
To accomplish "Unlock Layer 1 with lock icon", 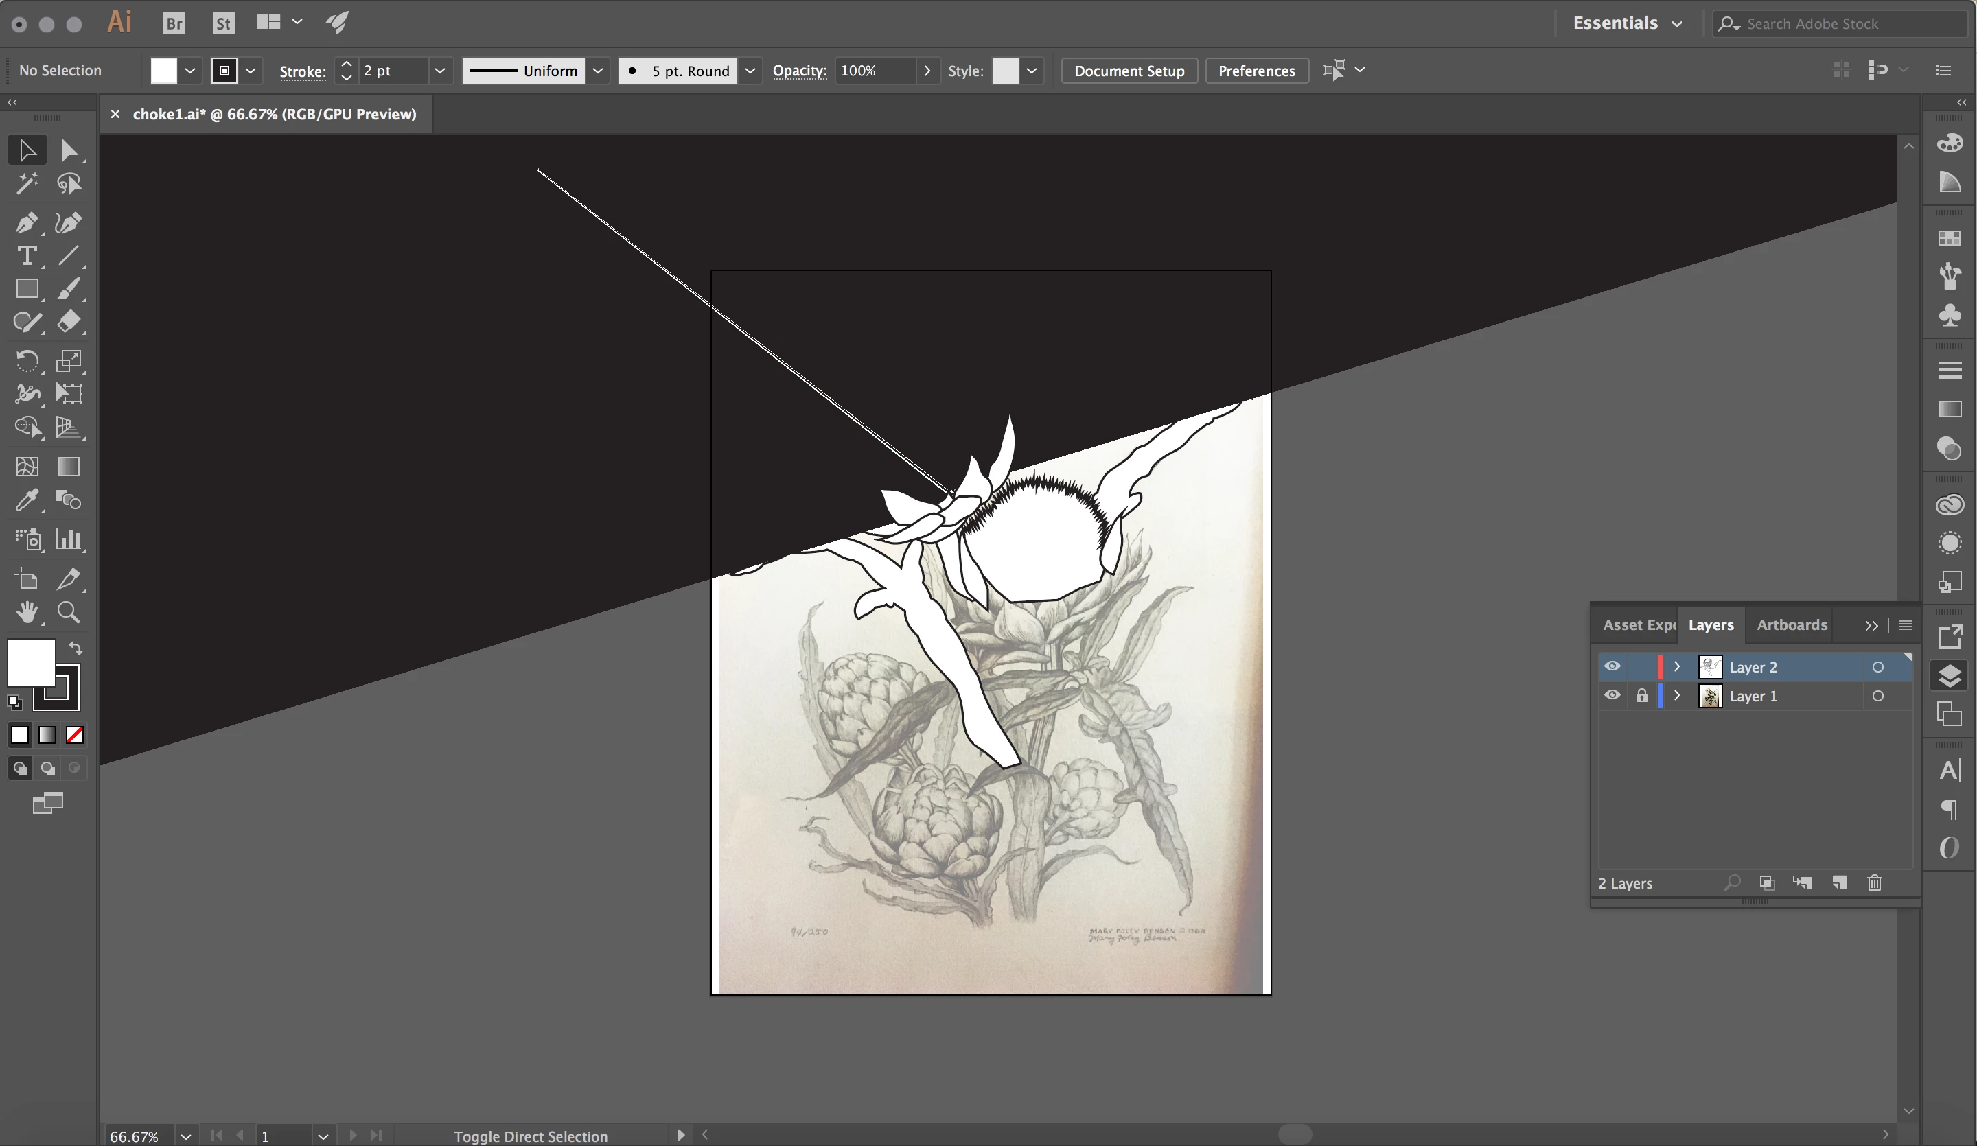I will coord(1641,695).
